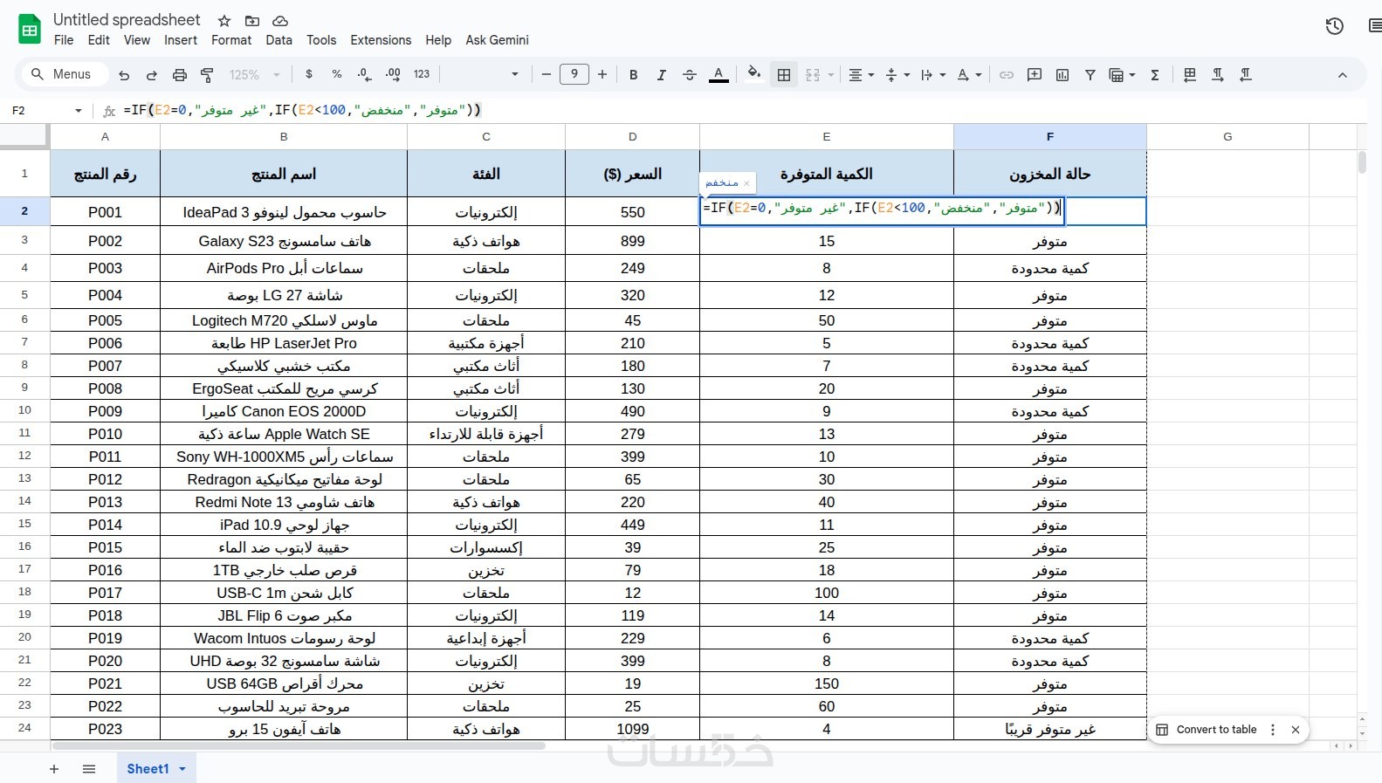Open version history clock icon

(x=1334, y=26)
